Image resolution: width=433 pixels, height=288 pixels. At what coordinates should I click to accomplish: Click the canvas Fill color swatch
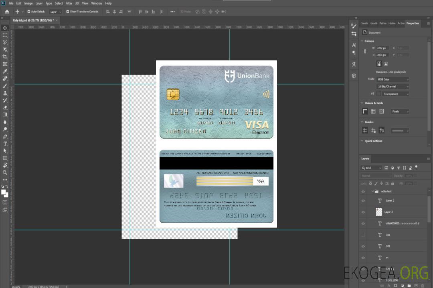tap(379, 94)
